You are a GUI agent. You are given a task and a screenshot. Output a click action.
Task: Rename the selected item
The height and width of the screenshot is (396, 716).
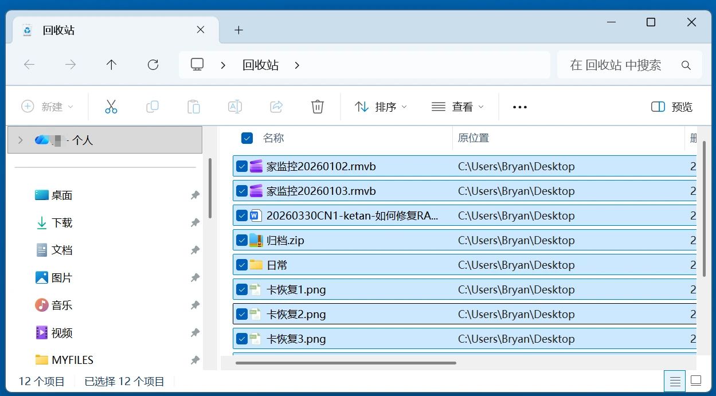234,107
